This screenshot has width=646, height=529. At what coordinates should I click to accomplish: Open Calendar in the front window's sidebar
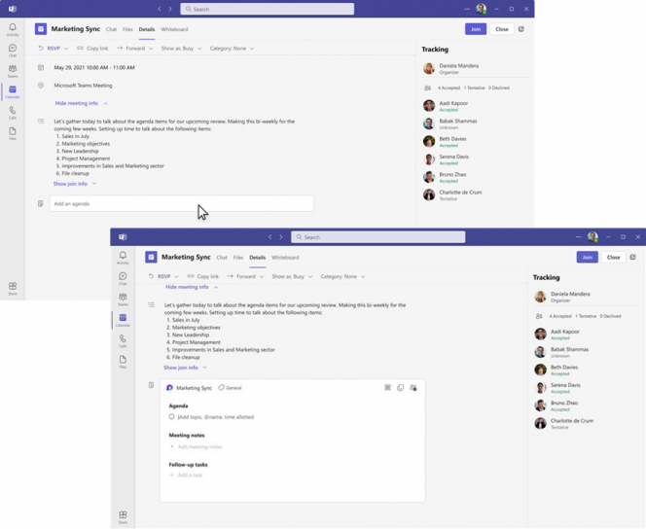point(123,320)
